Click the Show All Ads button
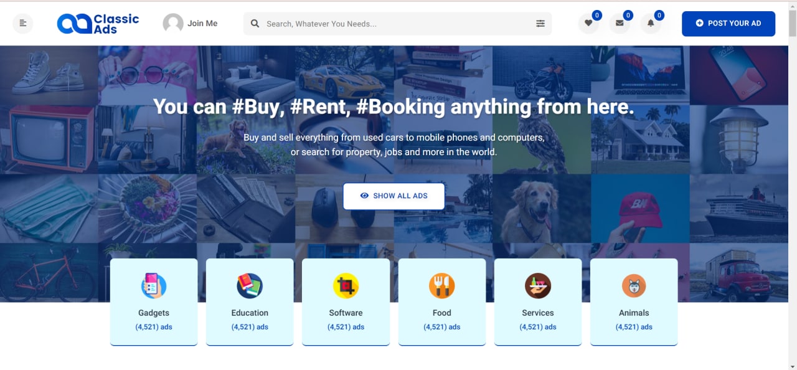797x370 pixels. [394, 196]
